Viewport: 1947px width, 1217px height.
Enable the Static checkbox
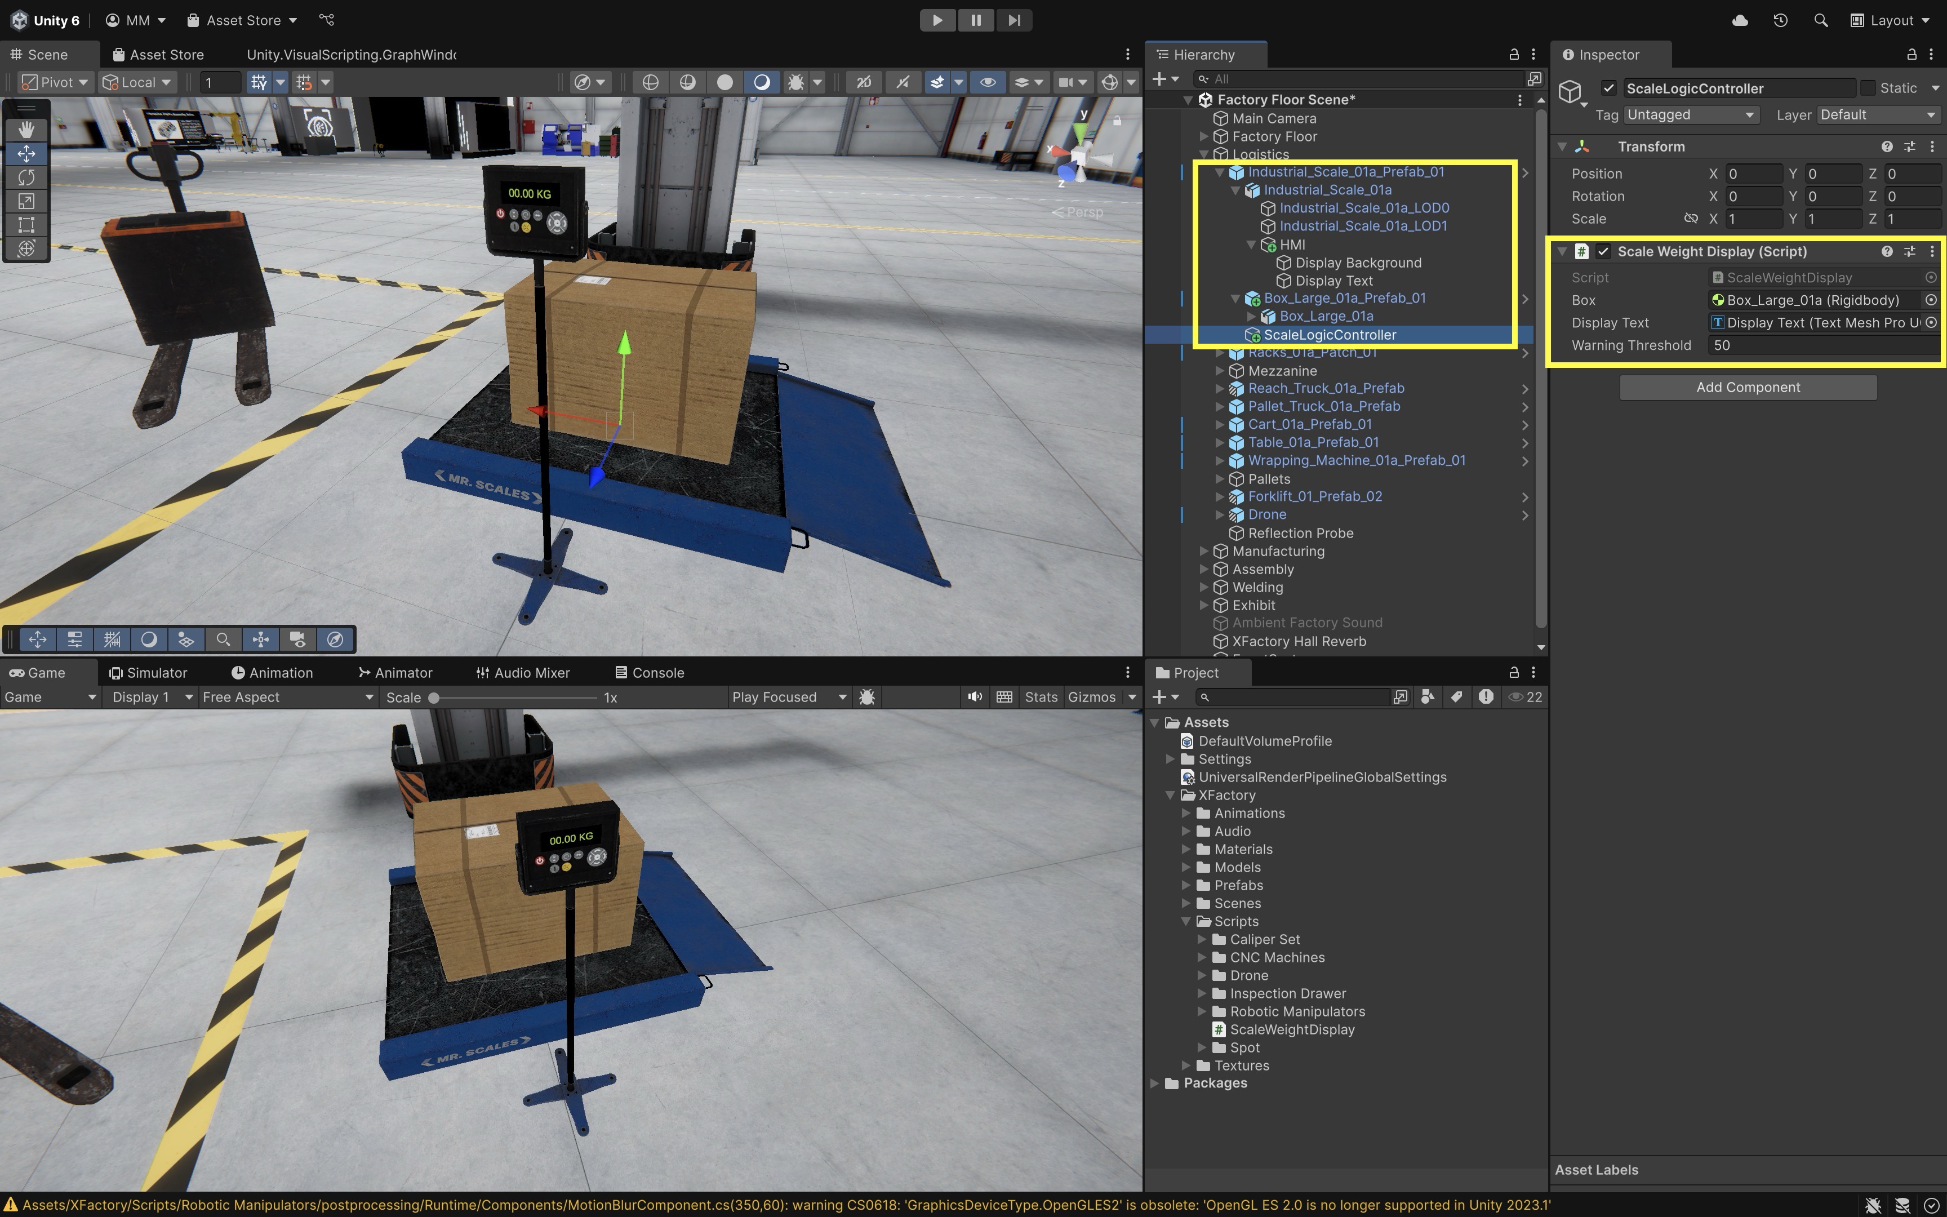(1868, 88)
